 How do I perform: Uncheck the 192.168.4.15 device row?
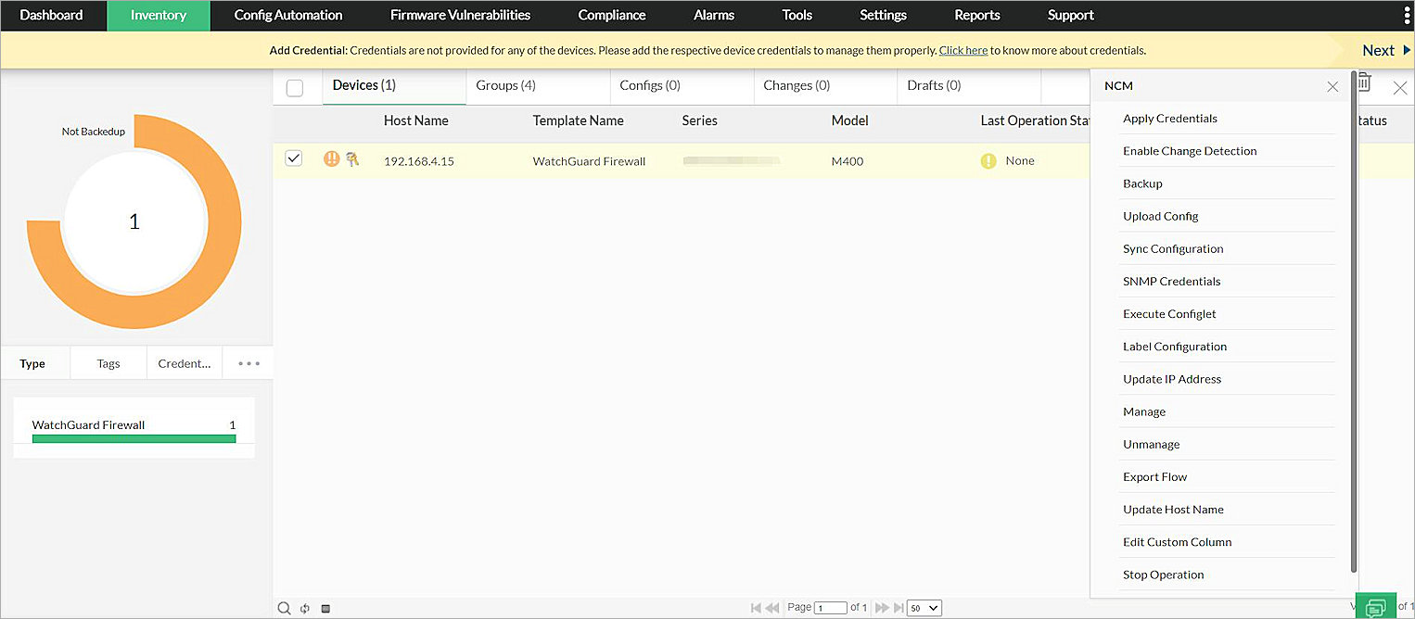tap(294, 158)
